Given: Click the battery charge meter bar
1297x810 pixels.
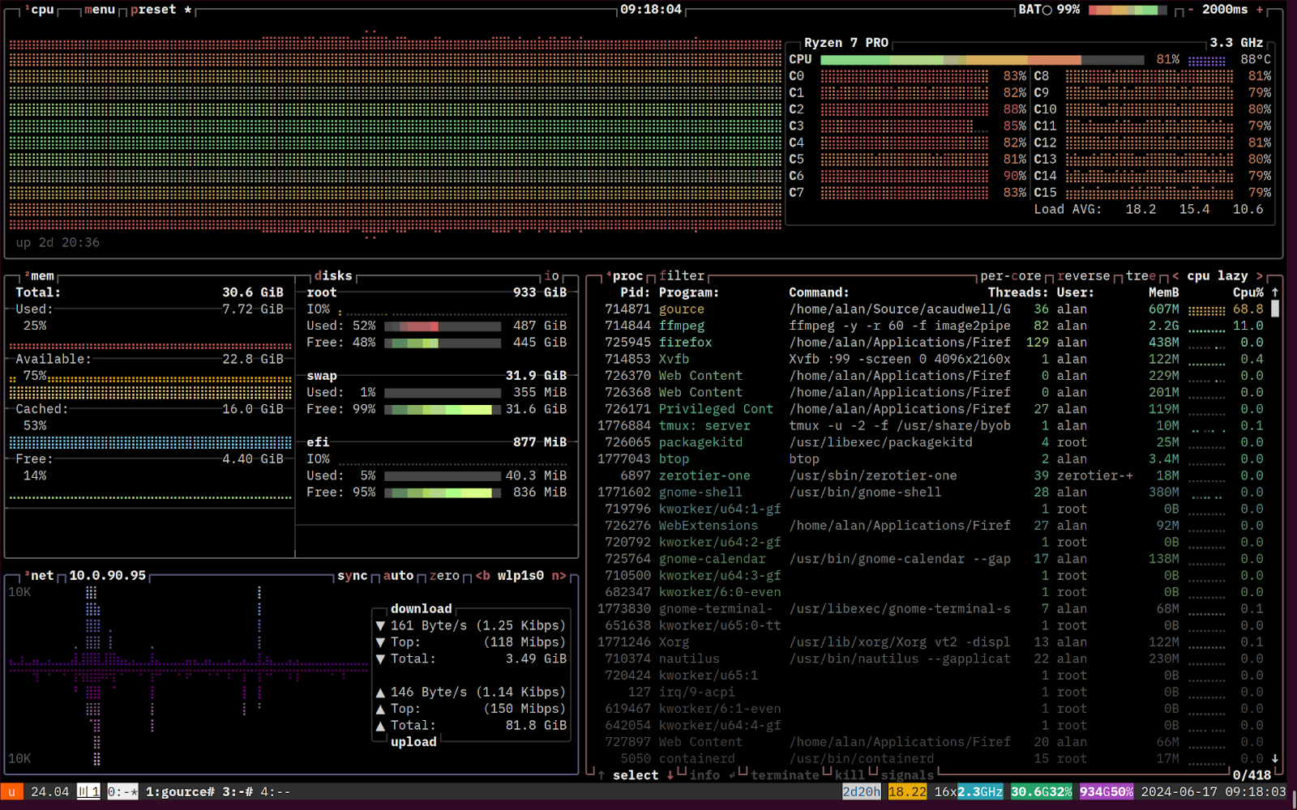Looking at the screenshot, I should pyautogui.click(x=1127, y=10).
